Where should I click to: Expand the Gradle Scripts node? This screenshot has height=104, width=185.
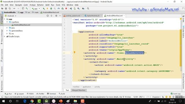click(5, 36)
